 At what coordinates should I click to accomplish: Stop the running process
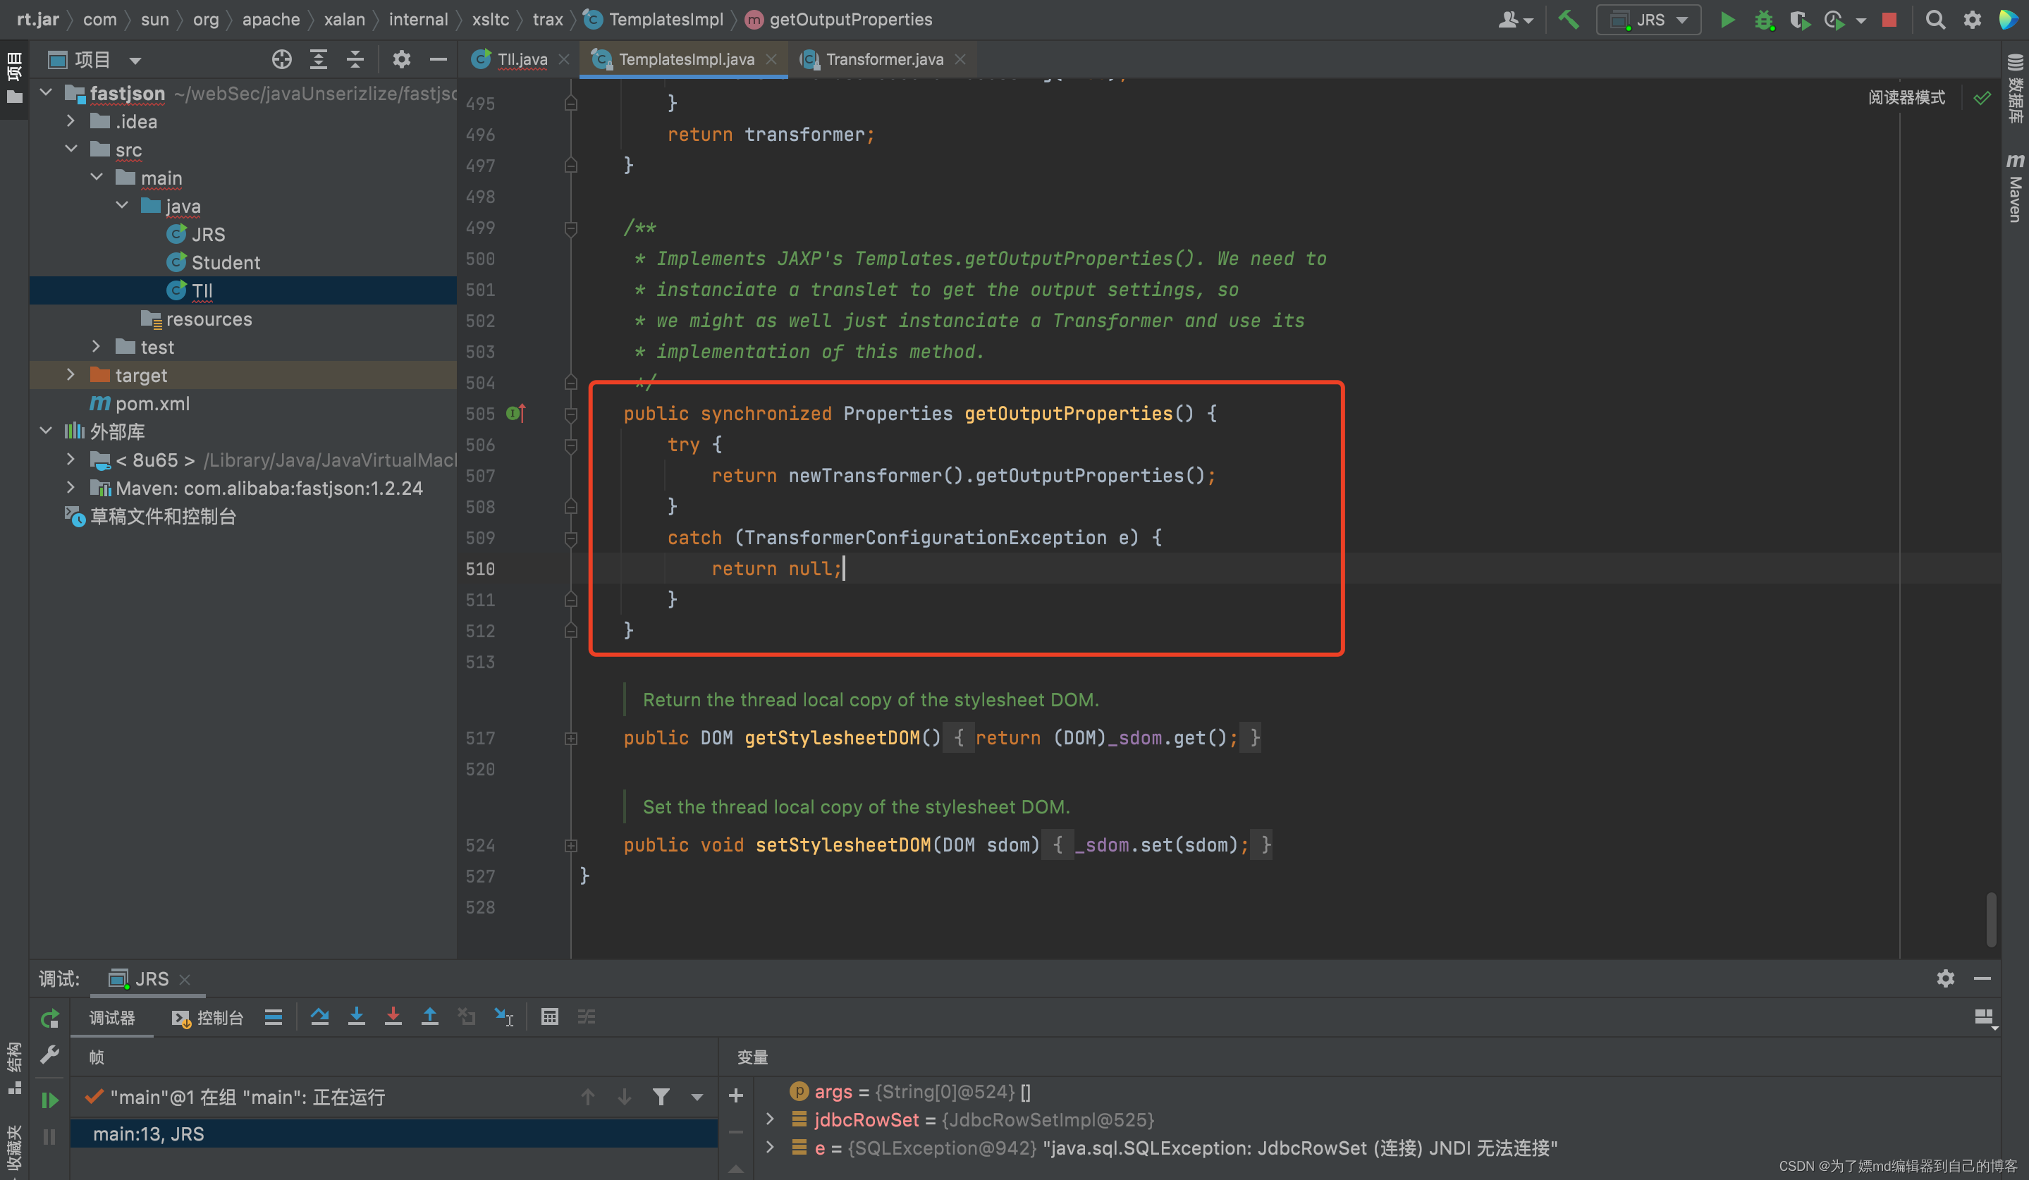tap(1889, 19)
